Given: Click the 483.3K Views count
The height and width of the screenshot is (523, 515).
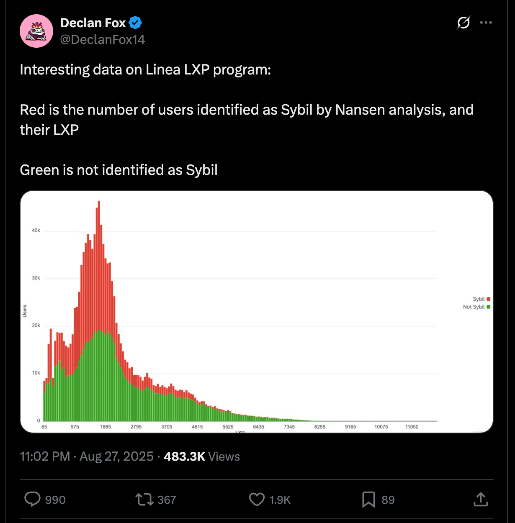Looking at the screenshot, I should pyautogui.click(x=202, y=456).
